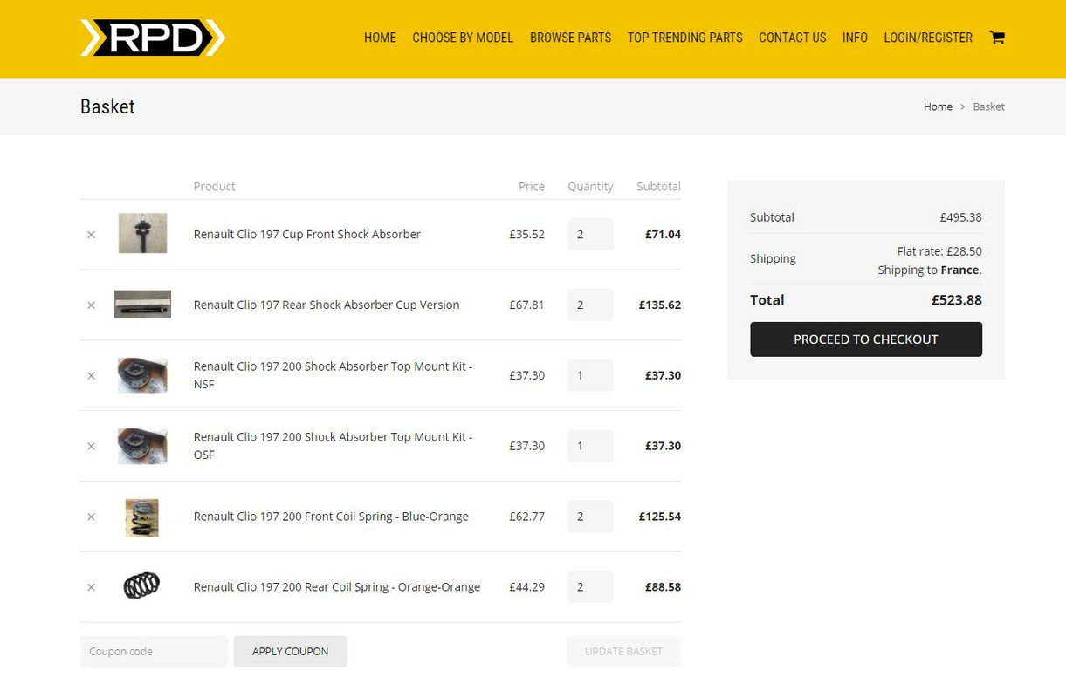Screen dimensions: 1066x698
Task: Click the Flat rate: £28.50 shipping text
Action: coord(939,251)
